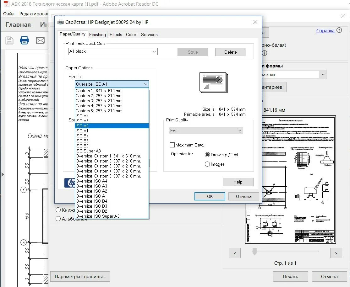Viewport: 350px width, 287px height.
Task: Click the previous page arrow under preview
Action: pos(235,253)
